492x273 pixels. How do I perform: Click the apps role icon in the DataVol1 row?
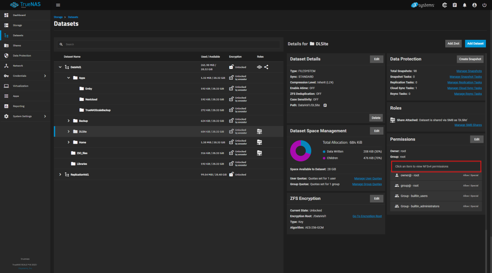tap(259, 67)
